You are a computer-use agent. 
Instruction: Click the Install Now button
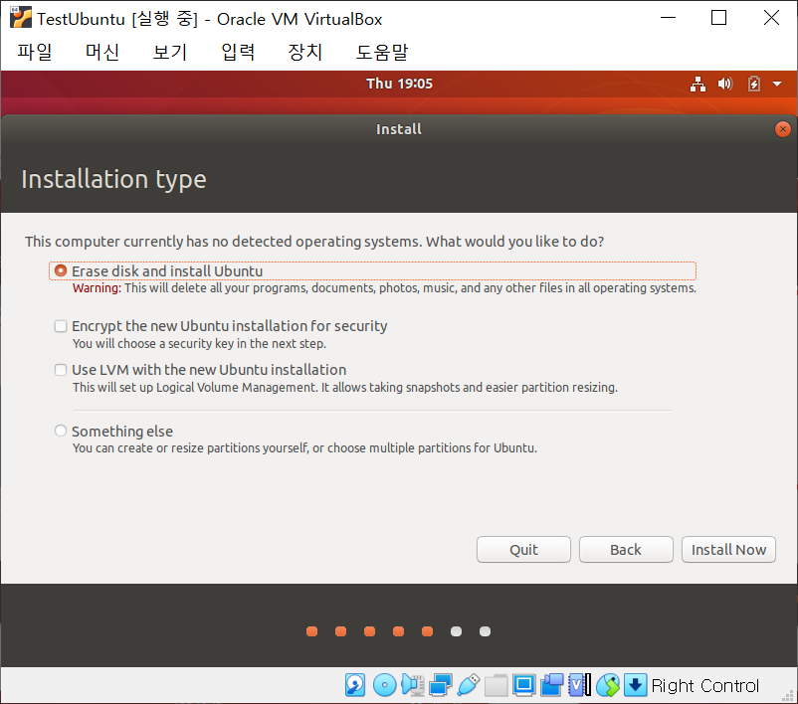[x=728, y=549]
